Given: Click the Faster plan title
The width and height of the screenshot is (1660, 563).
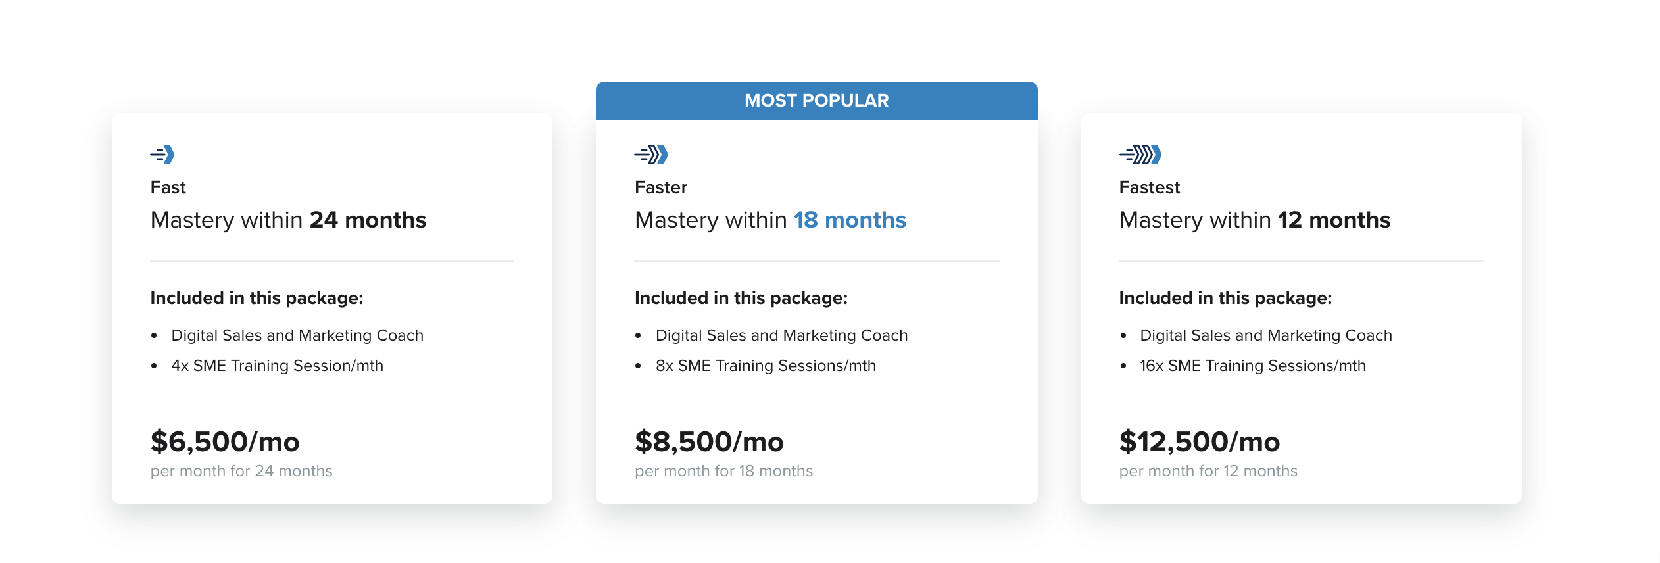Looking at the screenshot, I should click(x=661, y=187).
